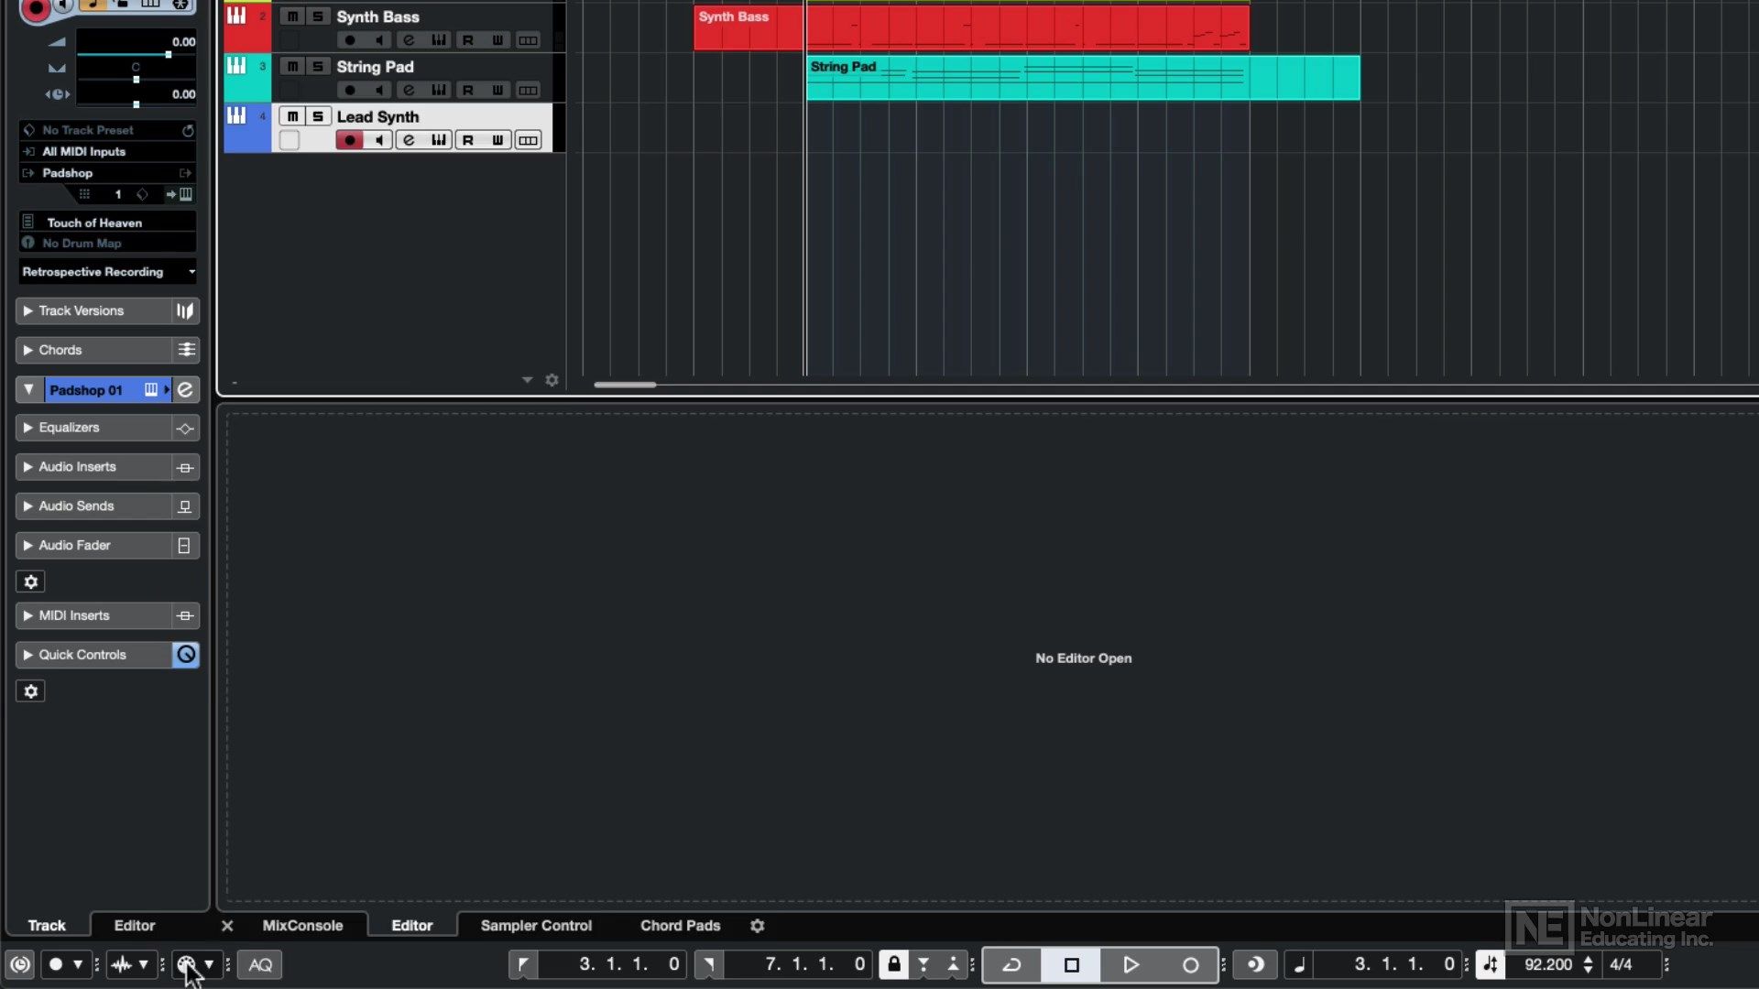
Task: Click the Audio Sends section icon
Action: (185, 506)
